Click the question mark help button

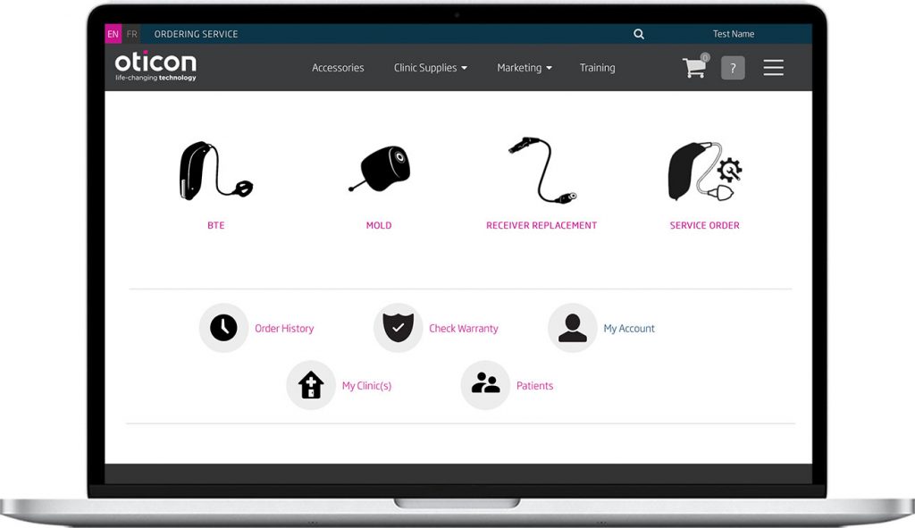[733, 68]
